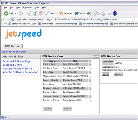Open the arrow link for Derson, Chase row
The height and width of the screenshot is (120, 138).
coord(90,101)
